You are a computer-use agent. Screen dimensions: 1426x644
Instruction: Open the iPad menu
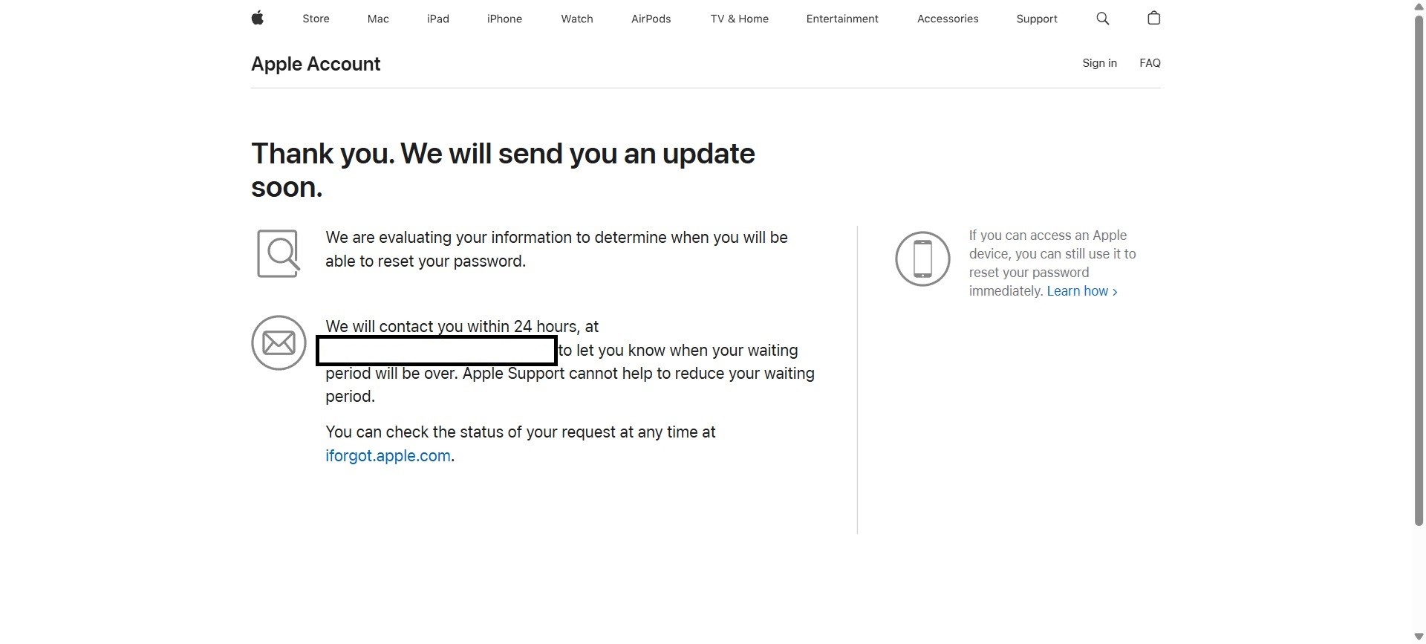click(x=438, y=19)
